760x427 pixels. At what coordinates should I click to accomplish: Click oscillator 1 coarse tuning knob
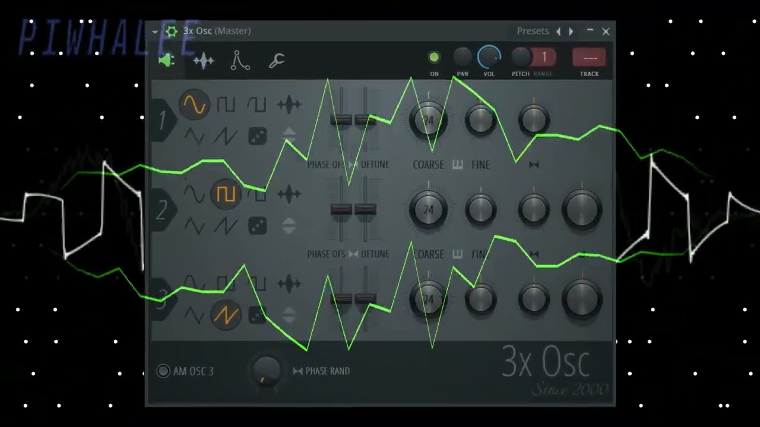coord(428,120)
